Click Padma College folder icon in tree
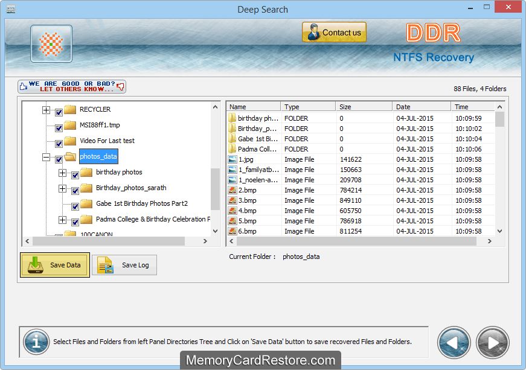The width and height of the screenshot is (526, 370). pos(86,219)
